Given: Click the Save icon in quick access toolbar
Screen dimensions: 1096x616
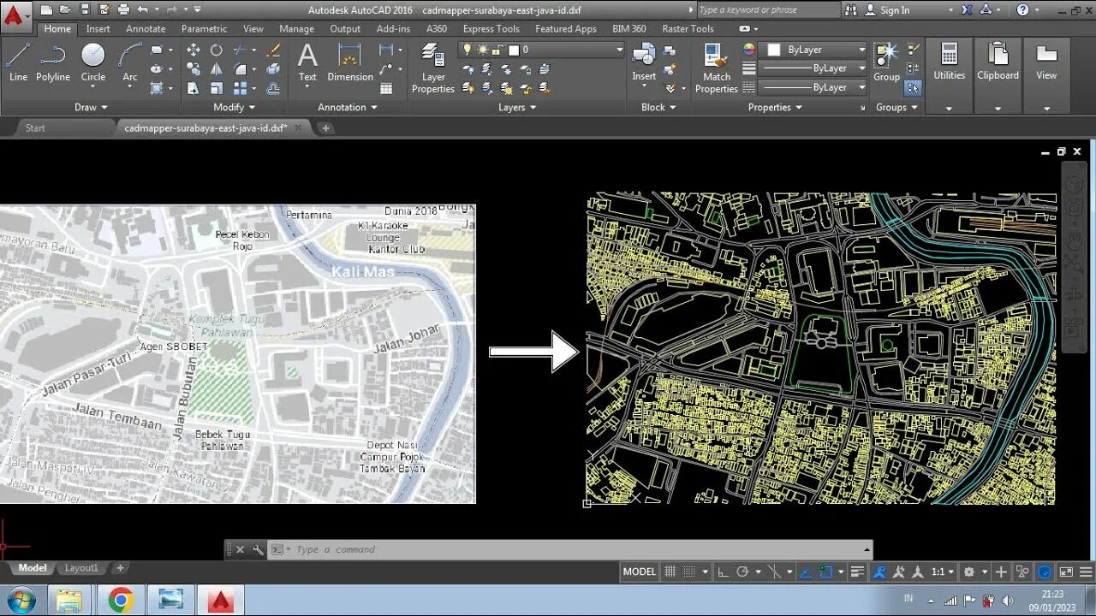Looking at the screenshot, I should click(85, 9).
